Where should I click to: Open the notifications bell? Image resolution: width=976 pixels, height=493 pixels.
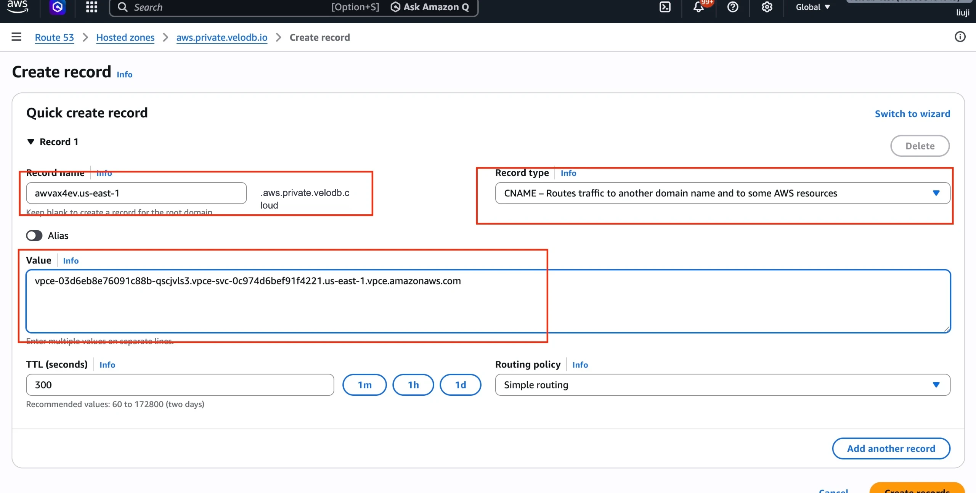point(698,7)
